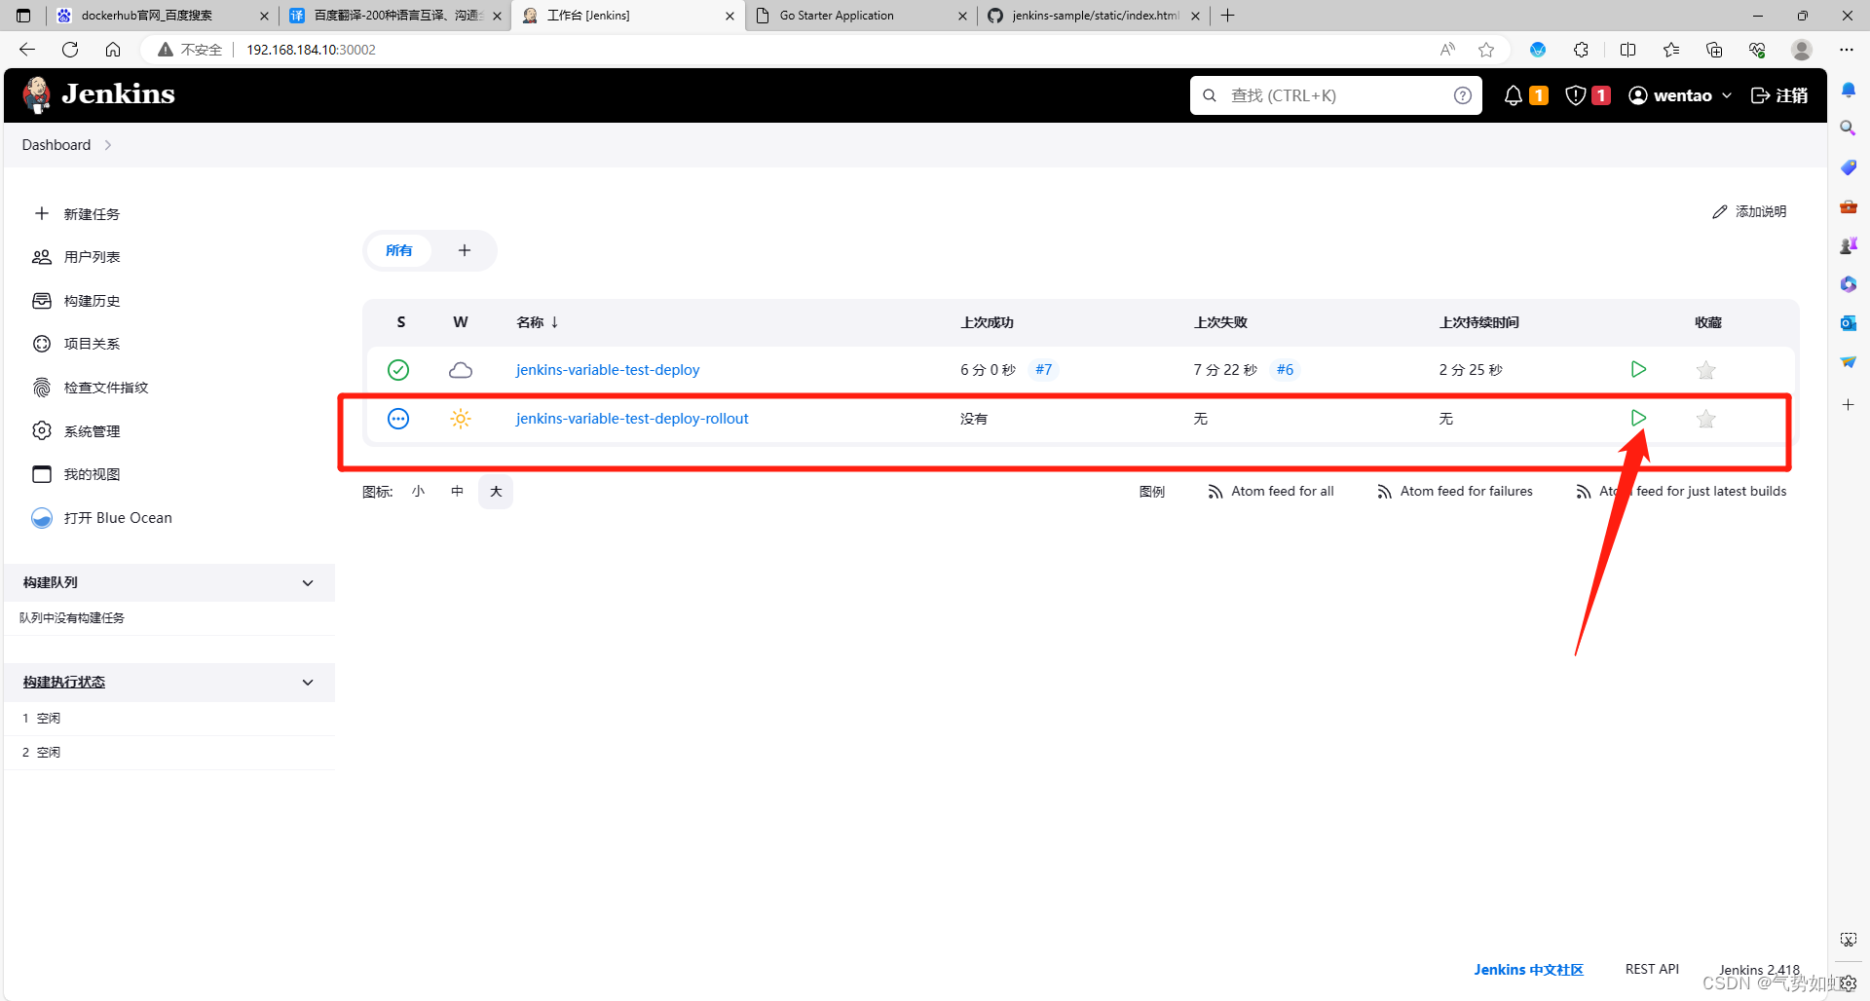Click the Dashboard breadcrumb chevron
The height and width of the screenshot is (1001, 1870).
[108, 145]
